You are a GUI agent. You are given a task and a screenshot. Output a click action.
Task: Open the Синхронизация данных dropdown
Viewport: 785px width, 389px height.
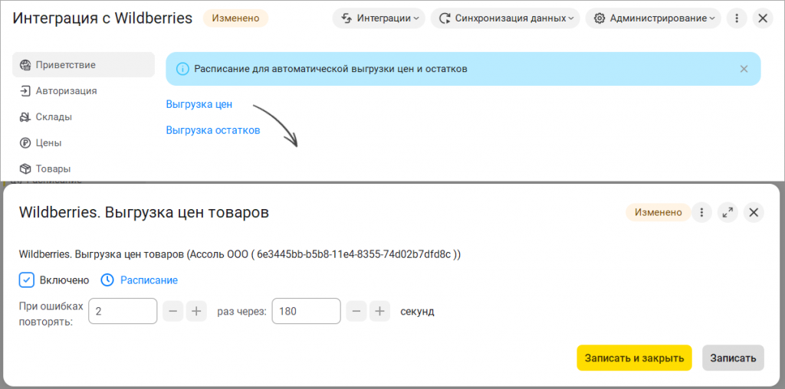[505, 18]
